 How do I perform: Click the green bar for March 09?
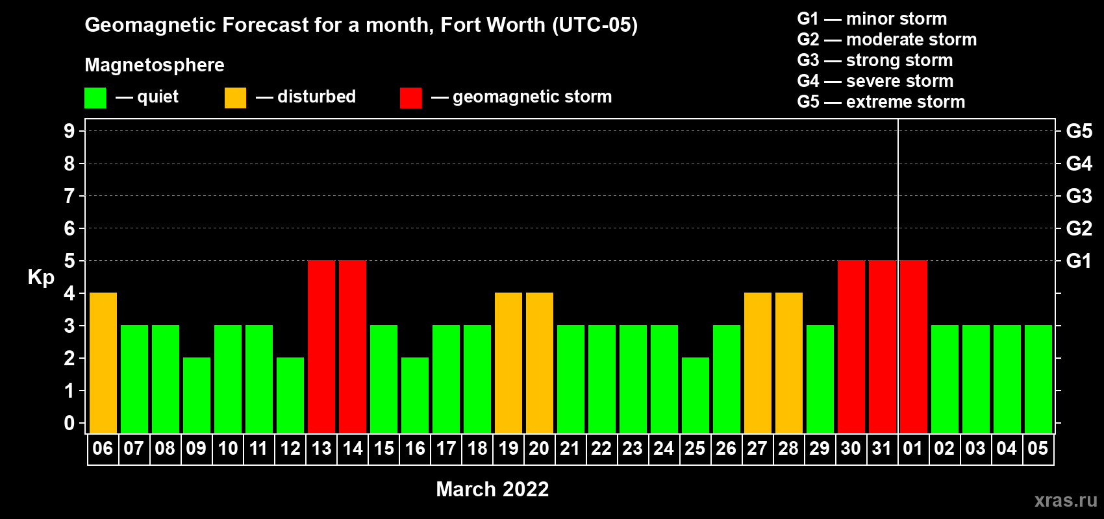point(197,396)
